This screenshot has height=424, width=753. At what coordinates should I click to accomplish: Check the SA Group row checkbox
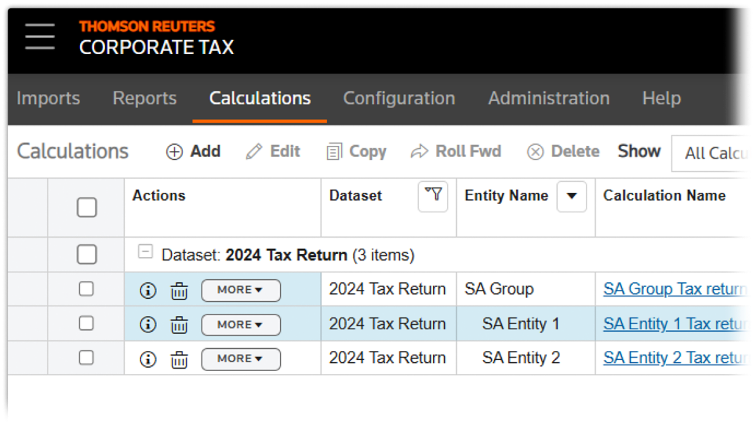tap(86, 289)
